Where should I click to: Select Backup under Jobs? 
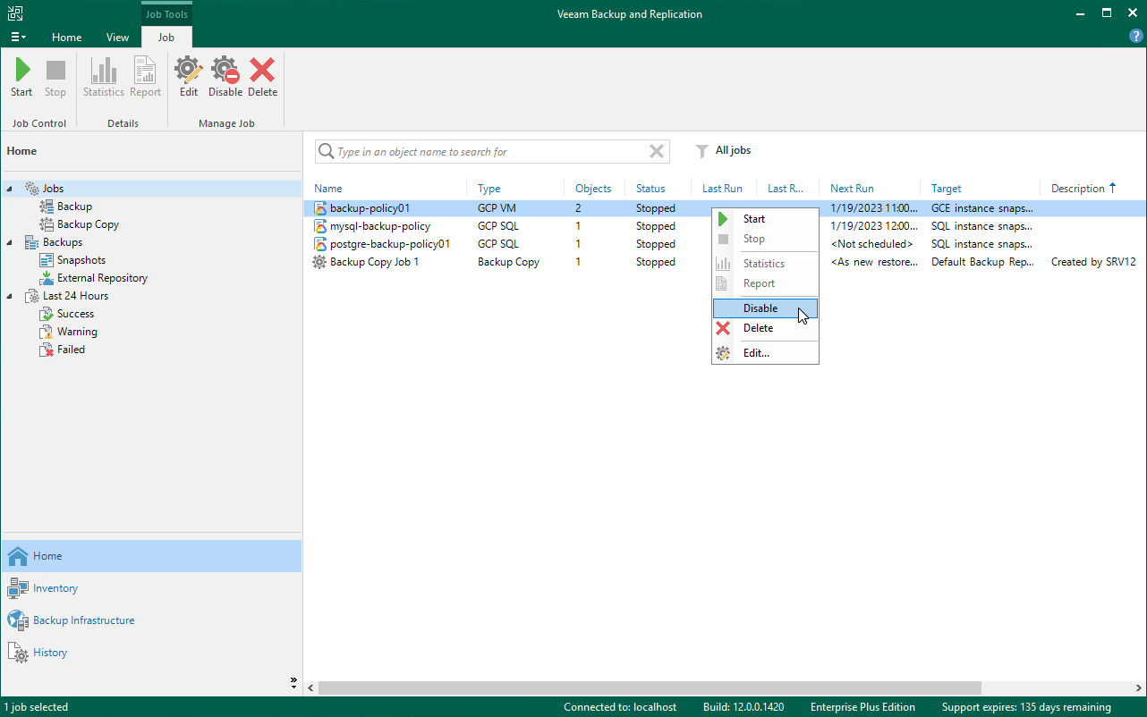[x=74, y=207]
